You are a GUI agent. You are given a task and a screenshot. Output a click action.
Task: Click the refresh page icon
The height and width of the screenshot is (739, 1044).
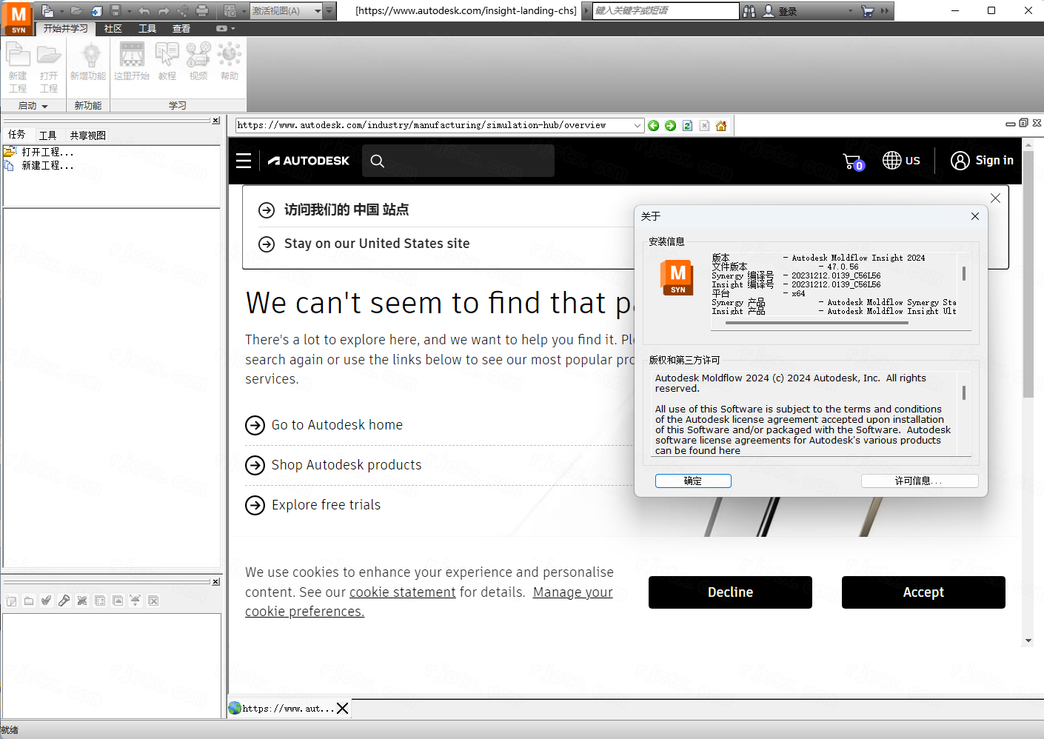[687, 126]
